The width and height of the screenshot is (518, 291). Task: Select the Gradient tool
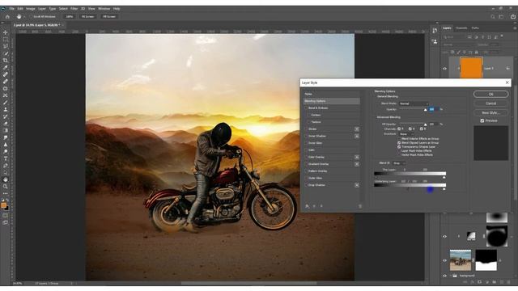pyautogui.click(x=6, y=130)
